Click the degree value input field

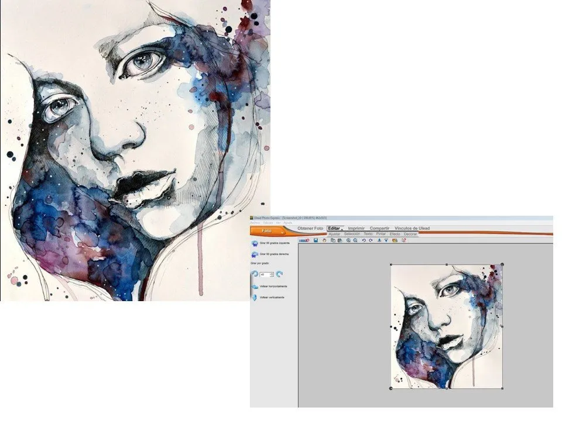265,275
